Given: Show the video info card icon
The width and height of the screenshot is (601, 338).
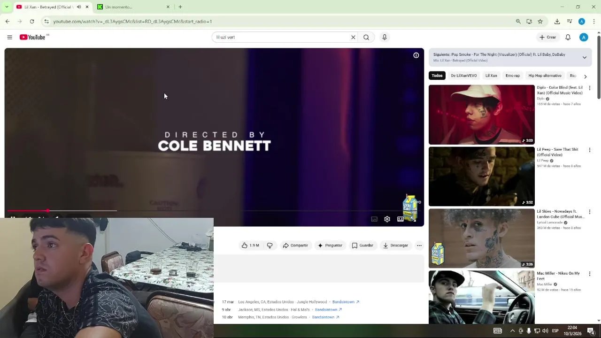Looking at the screenshot, I should tap(416, 55).
